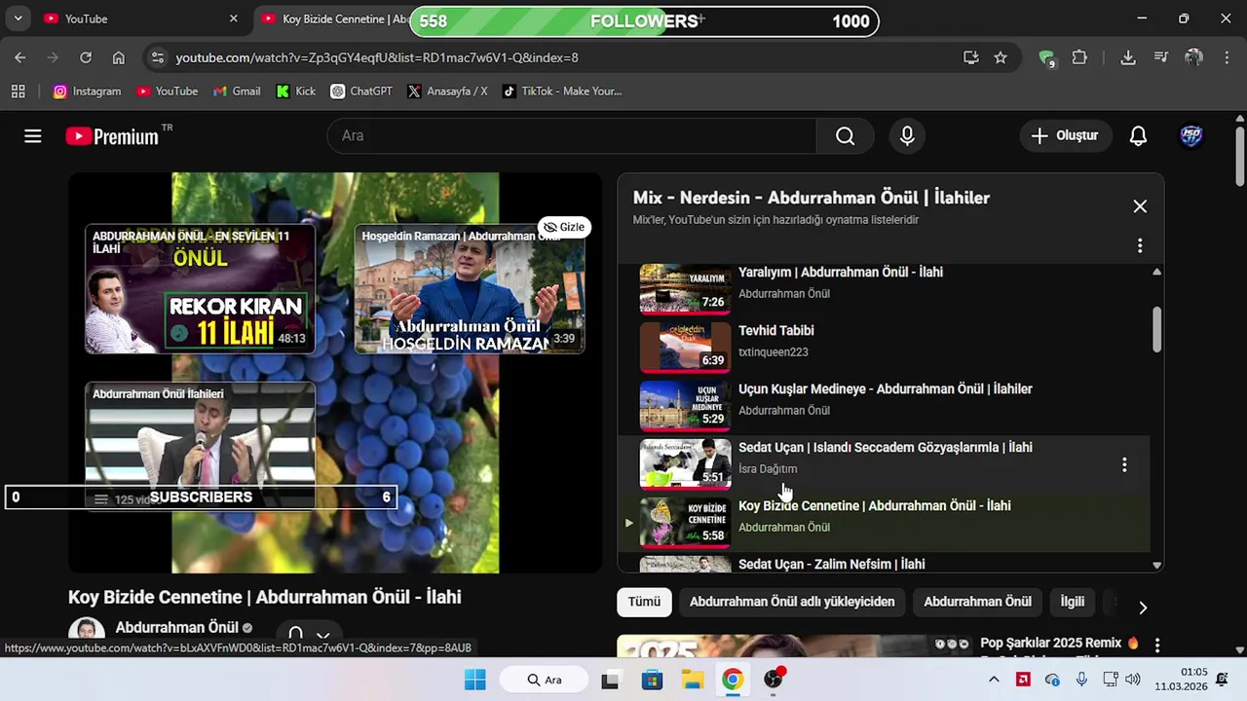Image resolution: width=1247 pixels, height=701 pixels.
Task: Run the search with the magnifier button
Action: pos(845,136)
